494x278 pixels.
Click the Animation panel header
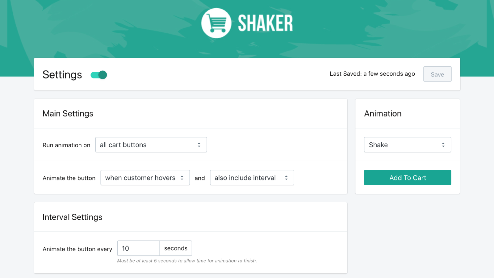(x=383, y=113)
